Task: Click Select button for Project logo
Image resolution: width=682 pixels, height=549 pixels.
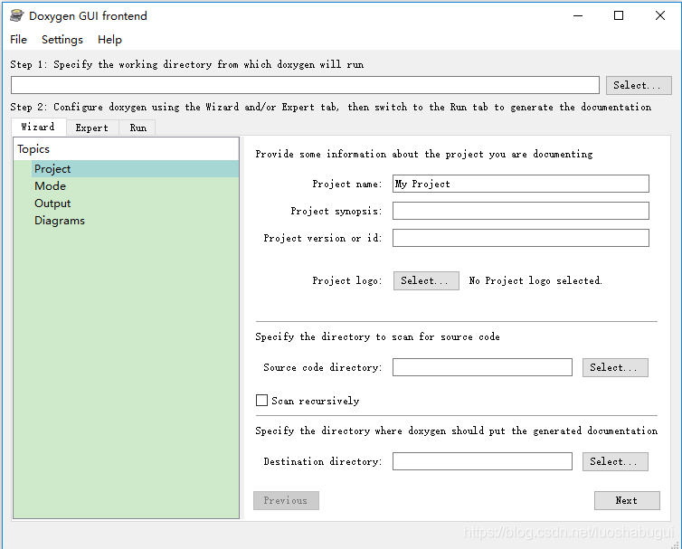Action: (x=426, y=280)
